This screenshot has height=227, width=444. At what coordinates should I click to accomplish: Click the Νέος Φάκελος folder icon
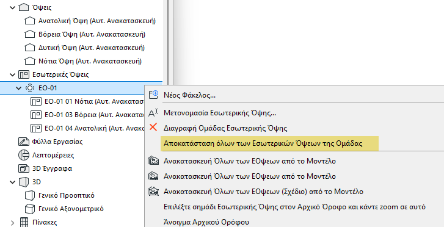[x=153, y=95]
